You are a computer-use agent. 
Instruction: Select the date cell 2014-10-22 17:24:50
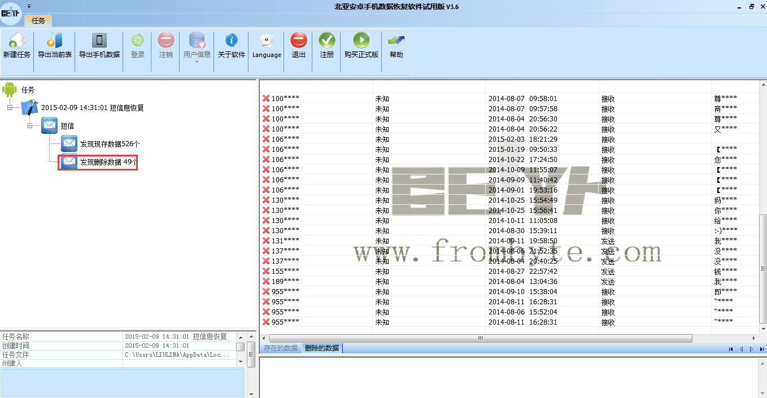(x=523, y=160)
